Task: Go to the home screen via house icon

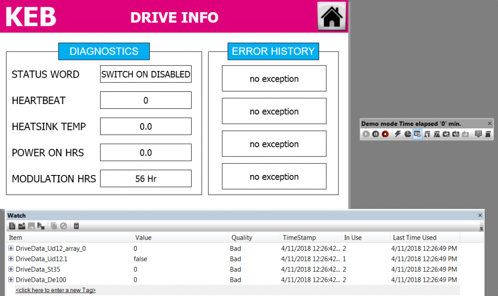Action: coord(332,16)
